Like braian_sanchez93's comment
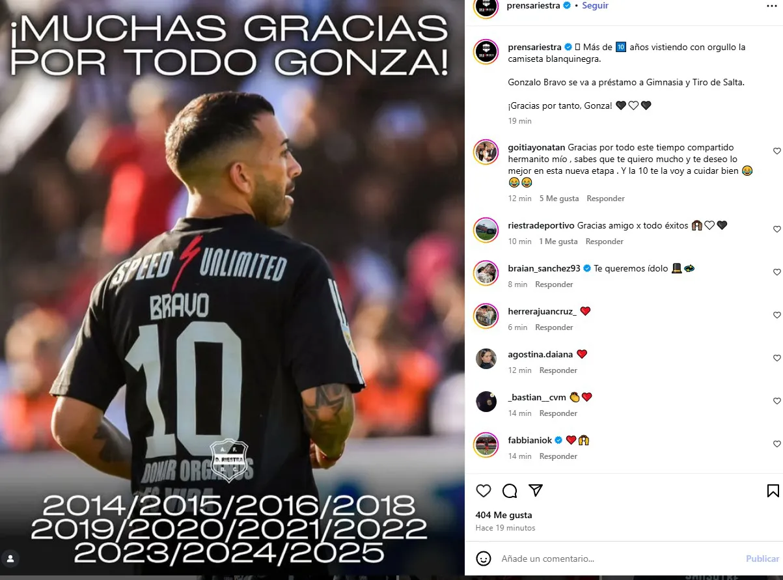 tap(776, 272)
